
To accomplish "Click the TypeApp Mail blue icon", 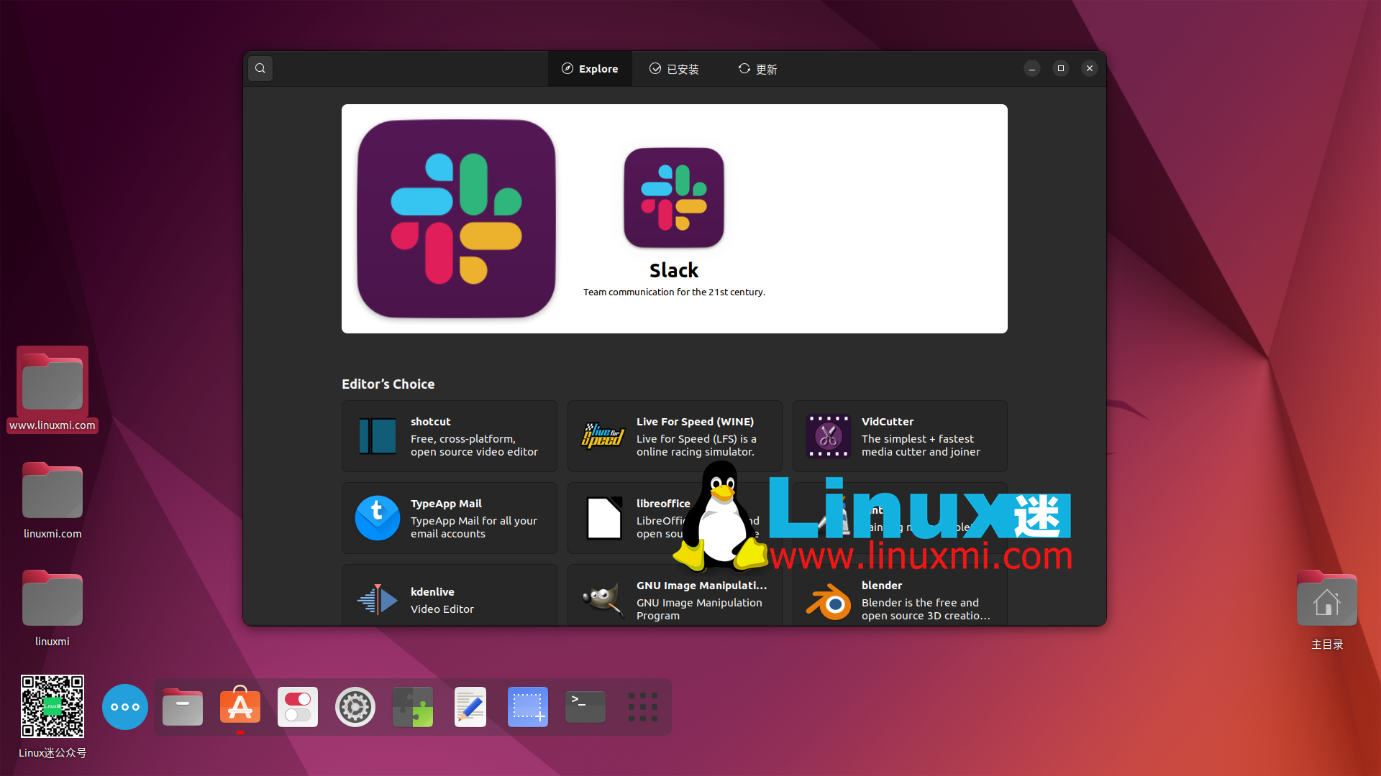I will tap(378, 518).
